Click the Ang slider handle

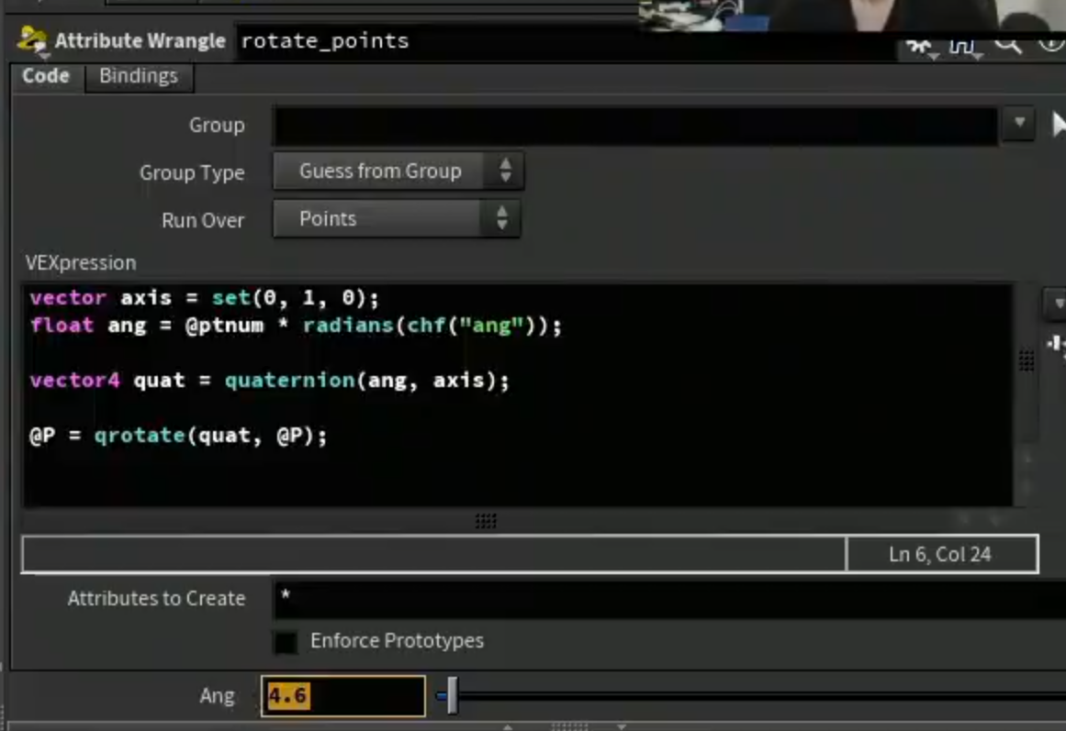coord(452,695)
